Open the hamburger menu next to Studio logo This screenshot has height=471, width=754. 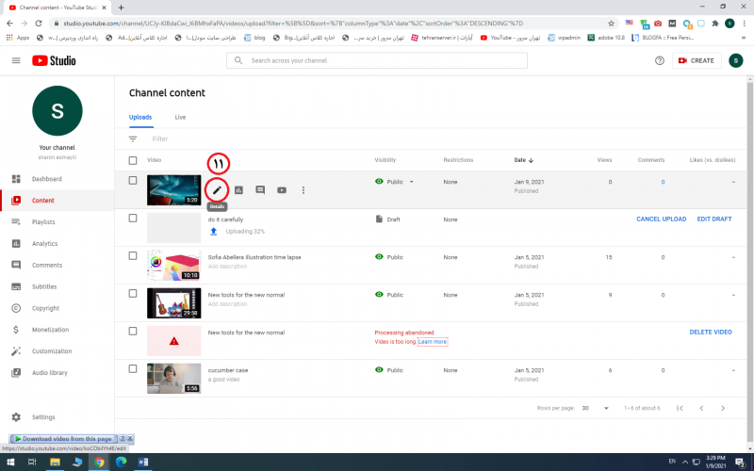pos(16,60)
